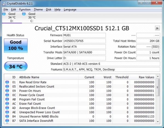Click status orb for Unexpected Power Loss Count
The image size is (164, 128).
coord(7,112)
